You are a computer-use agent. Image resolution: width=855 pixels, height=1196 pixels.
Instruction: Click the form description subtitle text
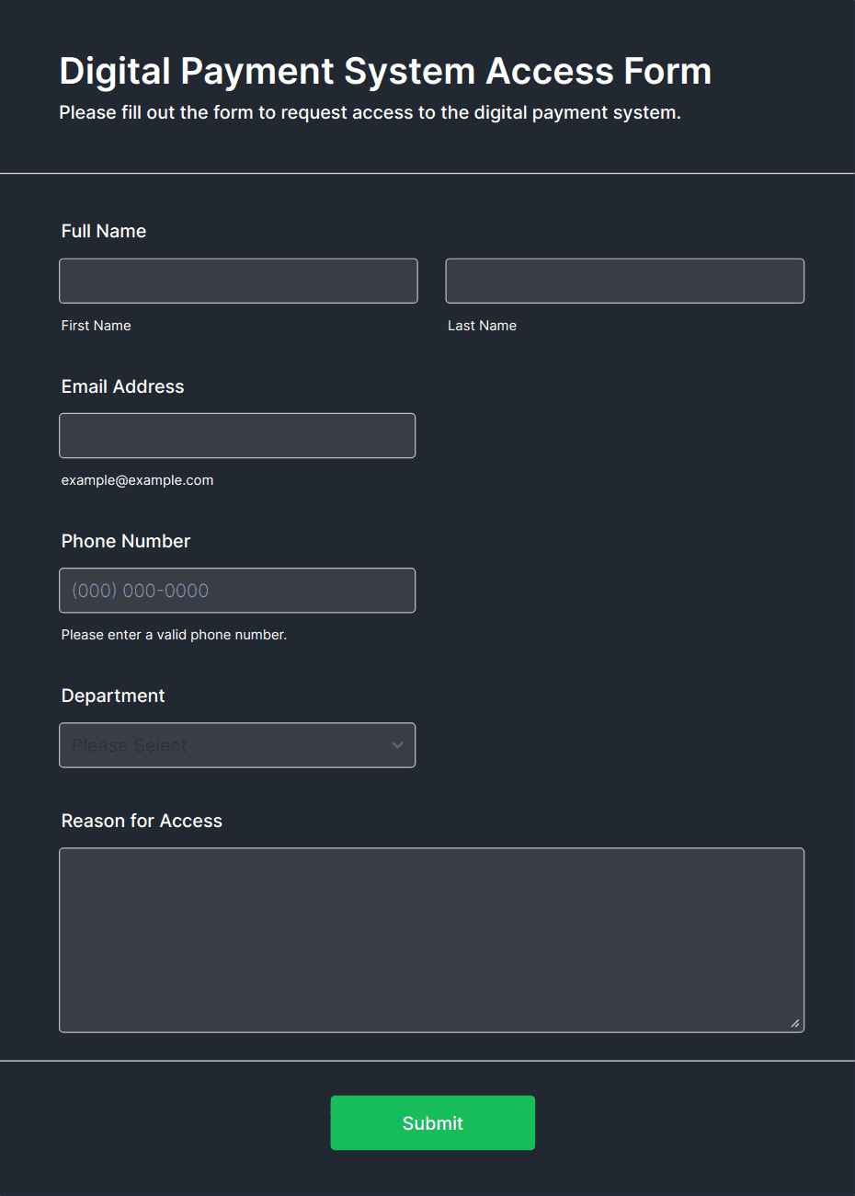[370, 112]
